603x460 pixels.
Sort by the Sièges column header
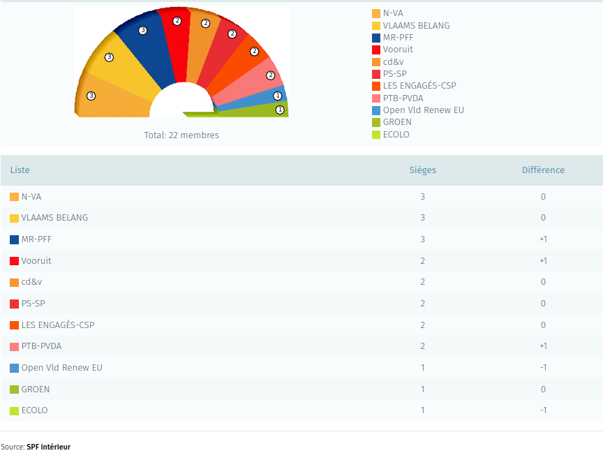423,170
